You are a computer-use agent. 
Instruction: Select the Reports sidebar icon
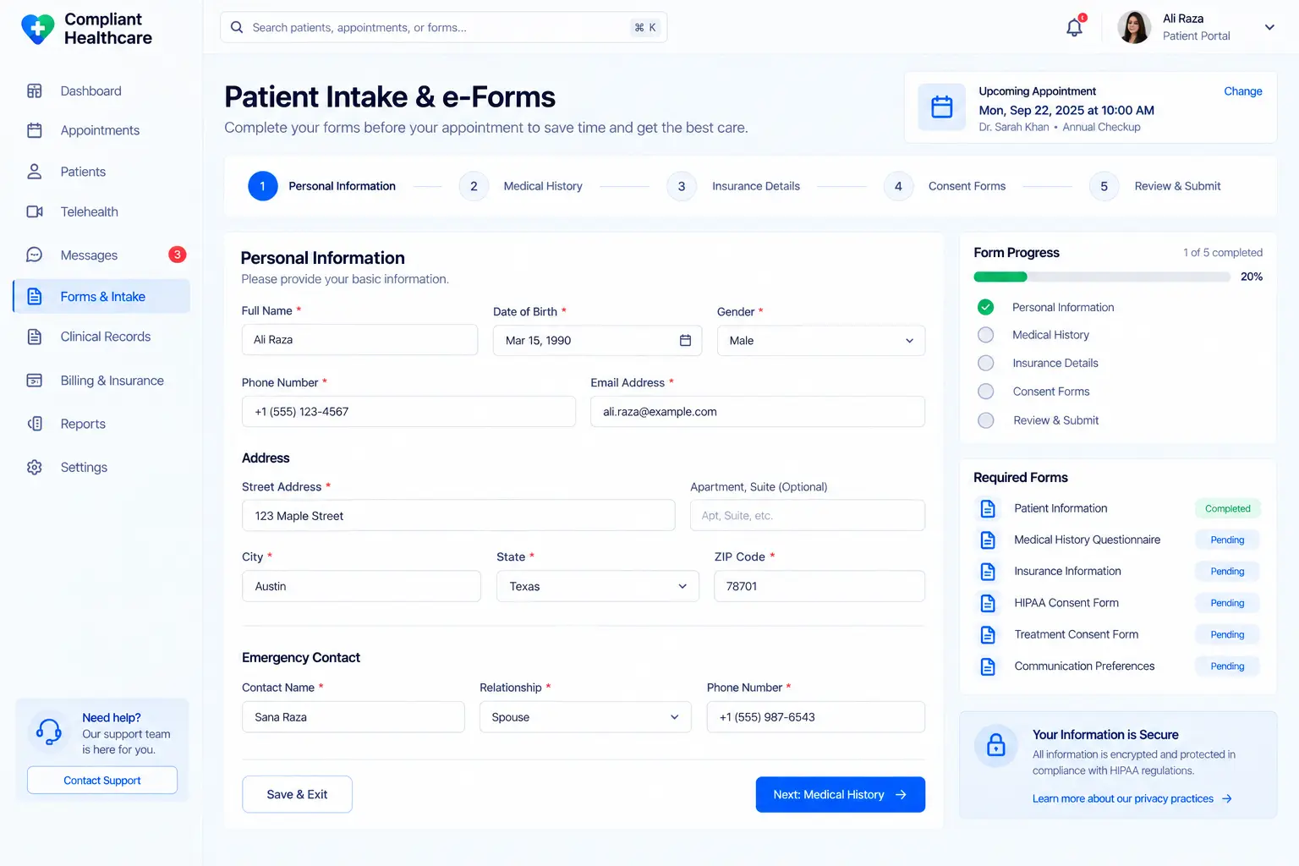click(x=35, y=424)
